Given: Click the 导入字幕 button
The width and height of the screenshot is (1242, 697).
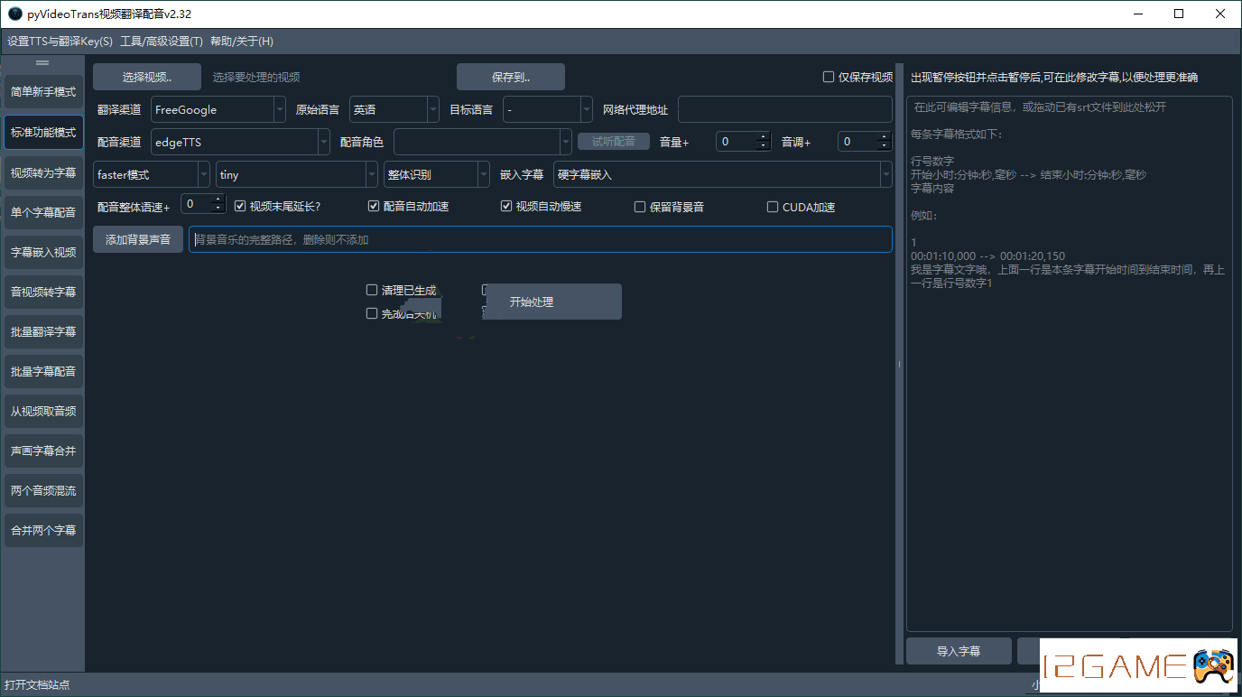Looking at the screenshot, I should click(959, 651).
